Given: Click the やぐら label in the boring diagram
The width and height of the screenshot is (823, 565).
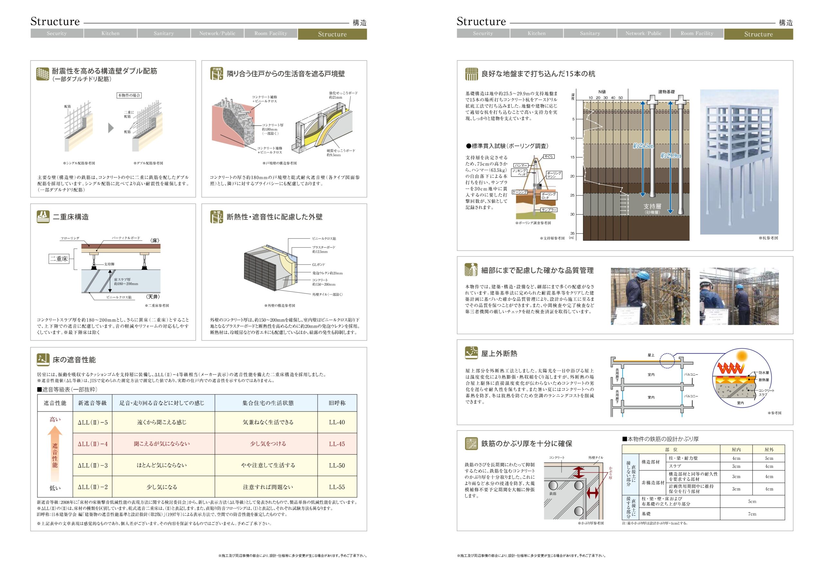Looking at the screenshot, I should 548,157.
